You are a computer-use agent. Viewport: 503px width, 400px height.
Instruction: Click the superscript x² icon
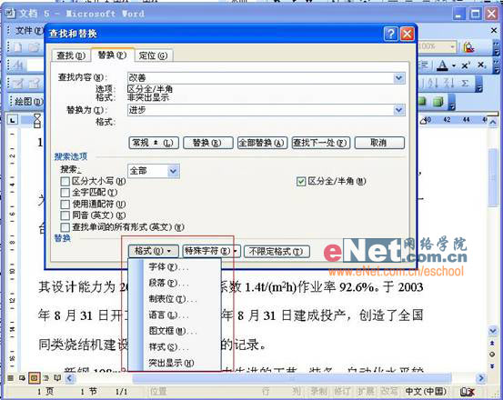(466, 65)
